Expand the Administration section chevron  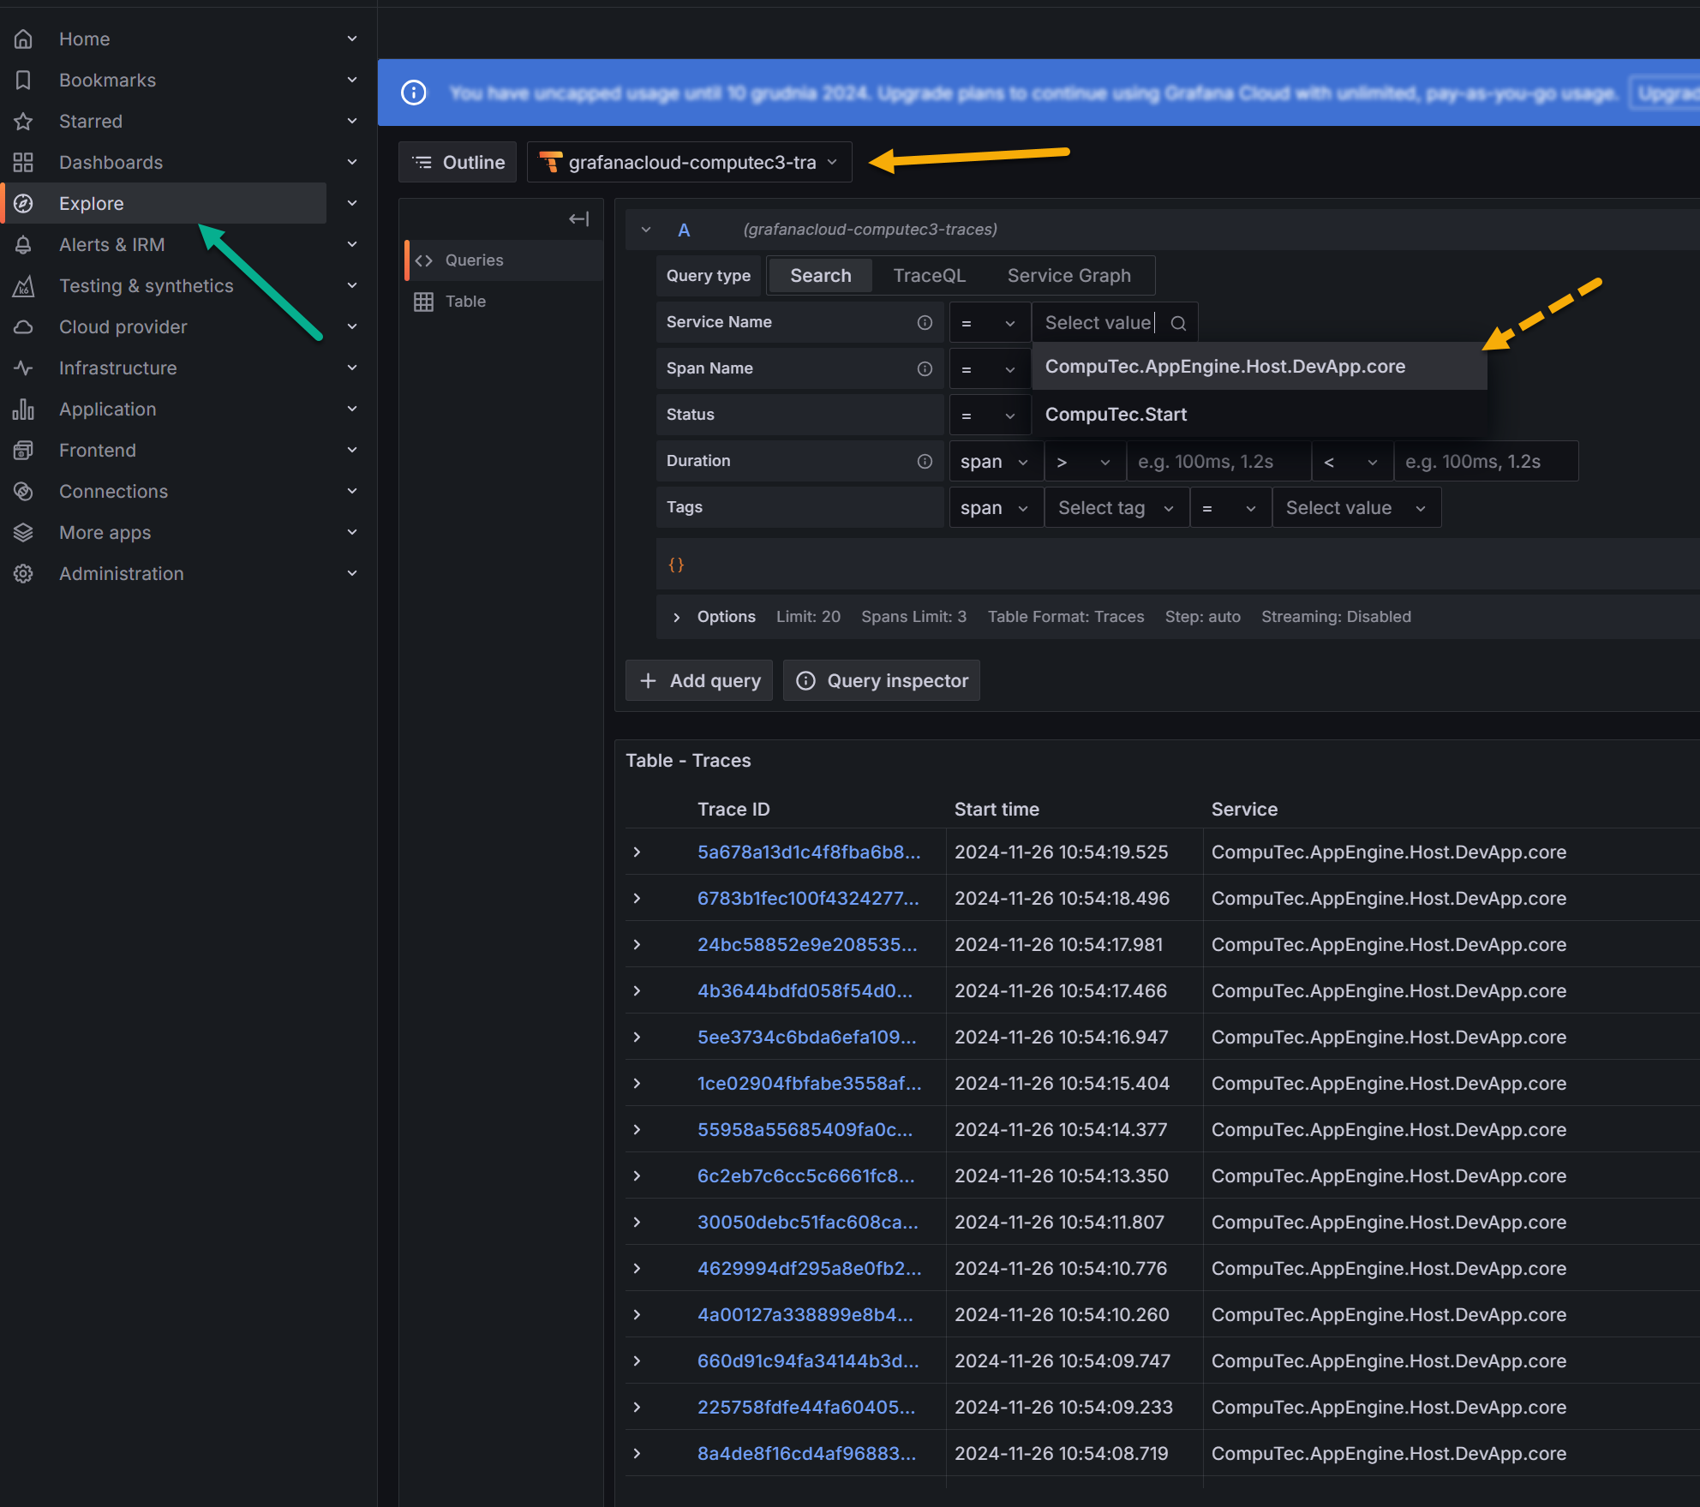pyautogui.click(x=352, y=573)
